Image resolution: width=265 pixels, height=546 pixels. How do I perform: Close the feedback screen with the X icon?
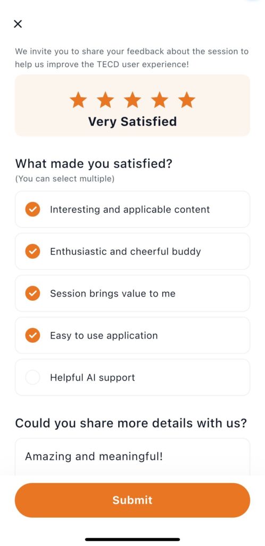(18, 23)
